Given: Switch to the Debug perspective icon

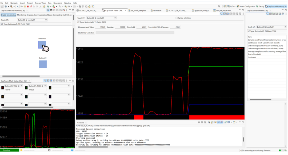Looking at the screenshot, I should [260, 6].
